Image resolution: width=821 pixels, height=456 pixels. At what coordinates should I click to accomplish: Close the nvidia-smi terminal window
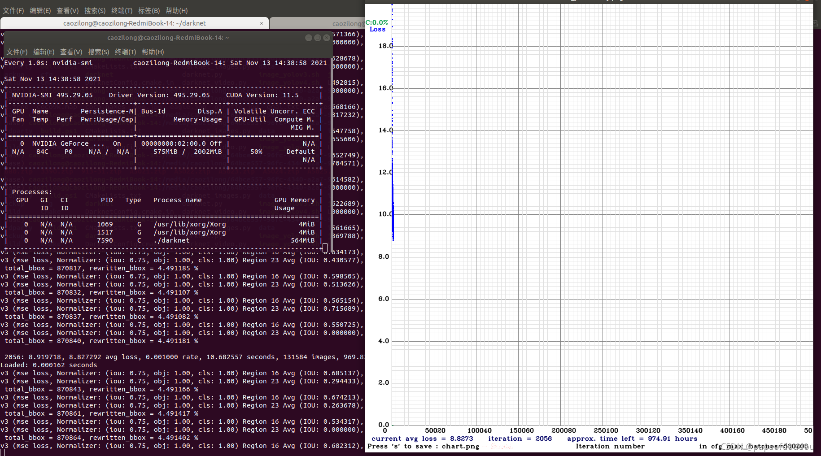[x=327, y=38]
